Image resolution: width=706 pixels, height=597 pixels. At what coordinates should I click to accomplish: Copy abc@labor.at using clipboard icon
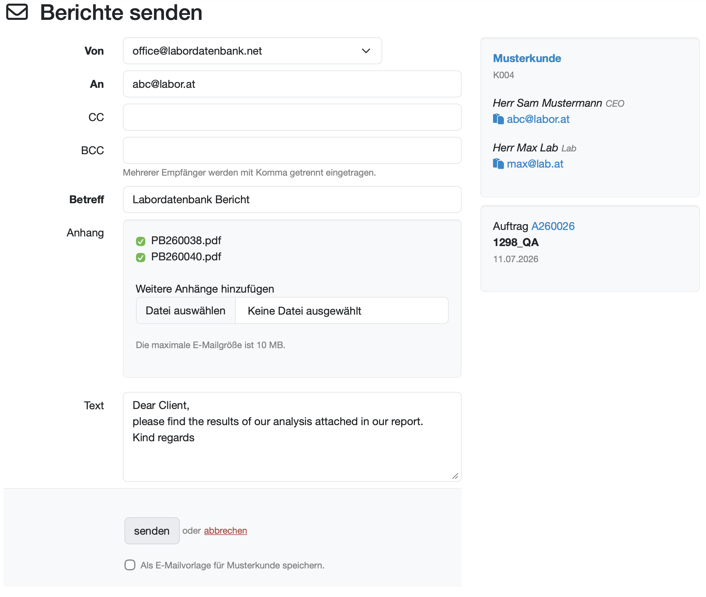[x=498, y=119]
